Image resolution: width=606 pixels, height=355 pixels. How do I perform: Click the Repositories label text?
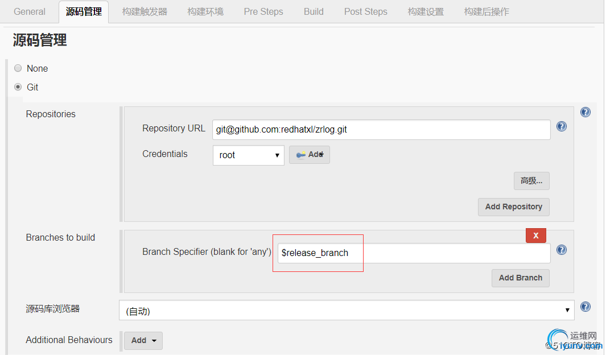51,114
